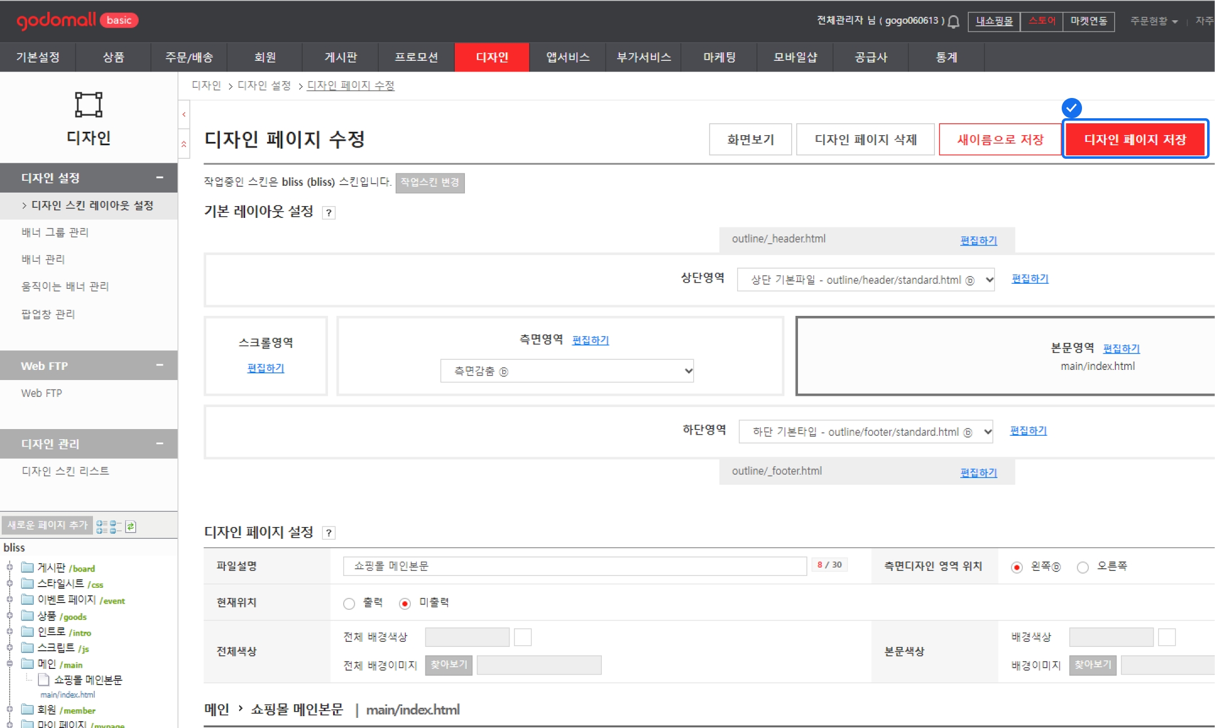Screen dimensions: 1215x728
Task: Open help icon beside 디자인 페이지 설정
Action: tap(329, 533)
